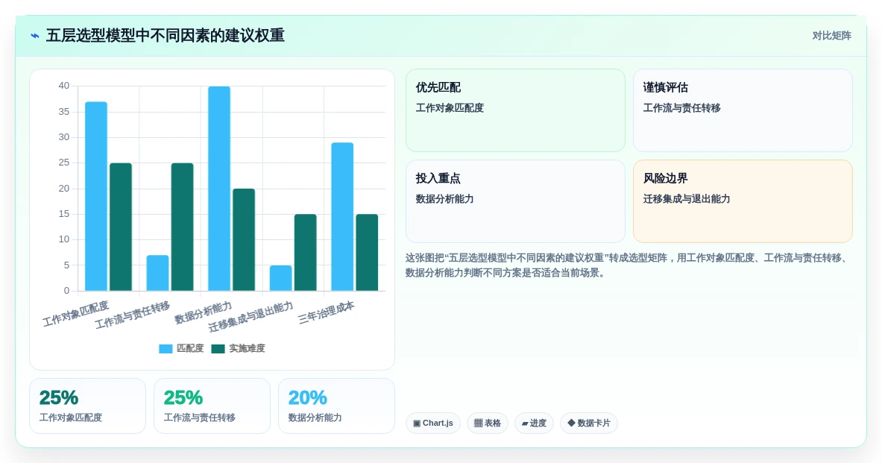Viewport: 882px width, 463px height.
Task: Click the 数据分析能力 x-axis label
Action: tap(203, 313)
